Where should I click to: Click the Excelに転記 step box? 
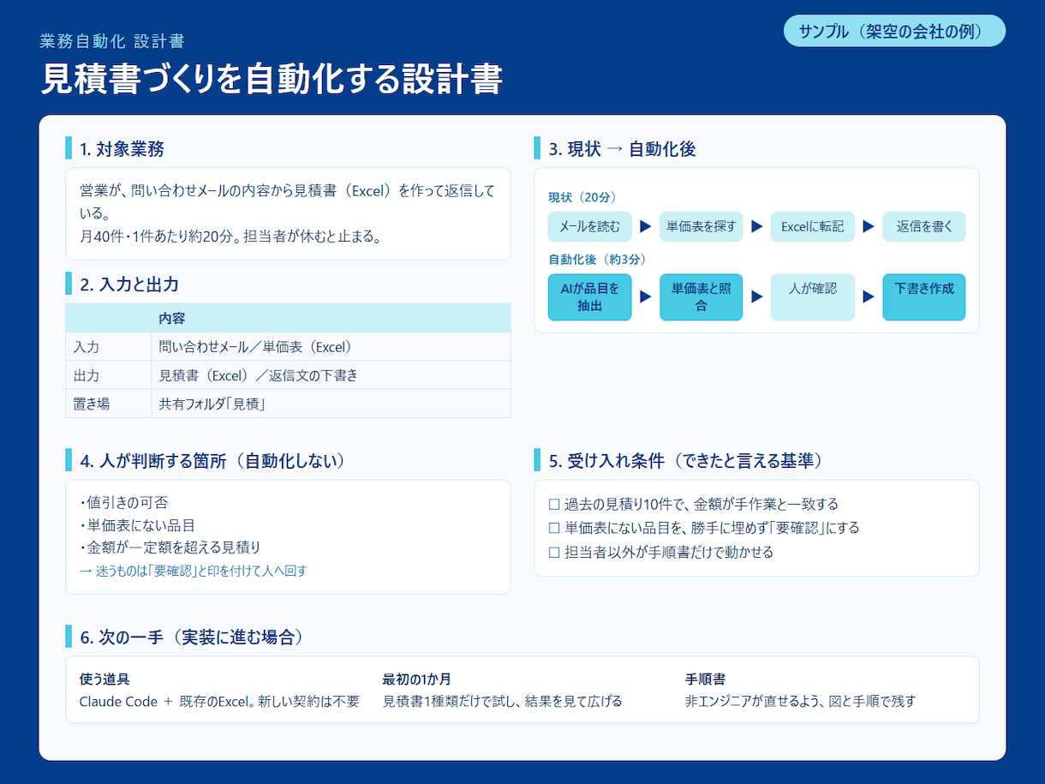pos(813,226)
